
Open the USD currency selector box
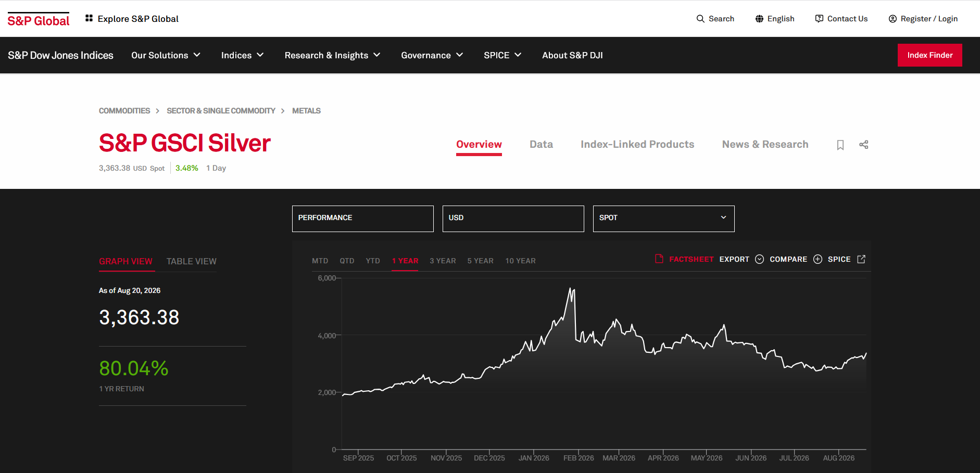[x=513, y=219]
